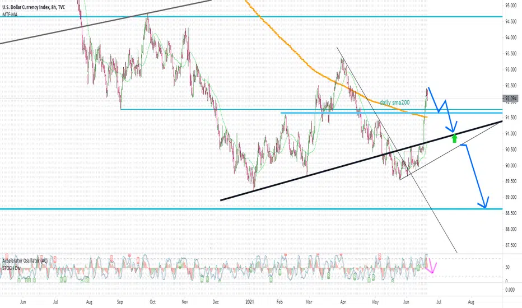The width and height of the screenshot is (522, 308).
Task: Select the MTF-MA indicator label
Action: click(x=10, y=15)
